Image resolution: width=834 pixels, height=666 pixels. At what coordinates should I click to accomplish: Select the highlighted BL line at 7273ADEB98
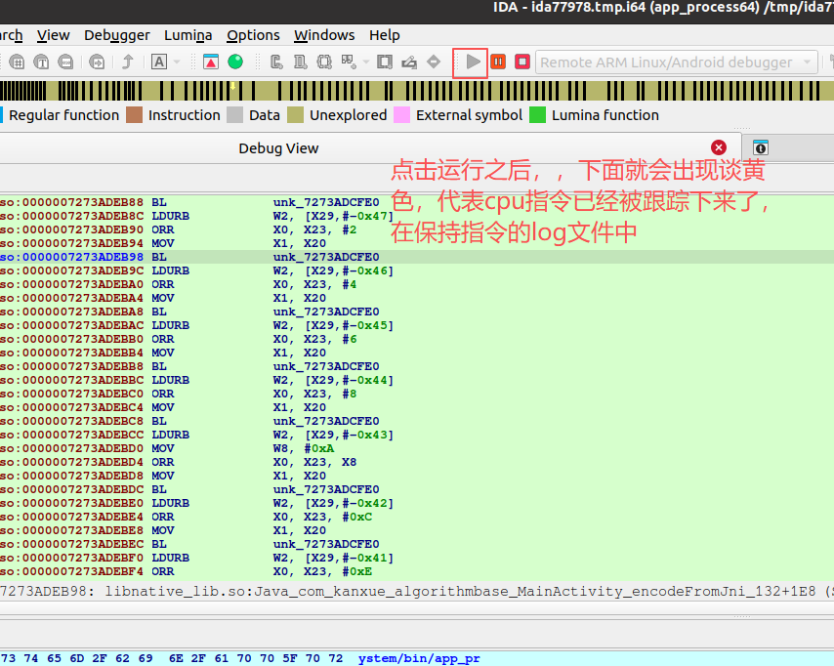[417, 257]
